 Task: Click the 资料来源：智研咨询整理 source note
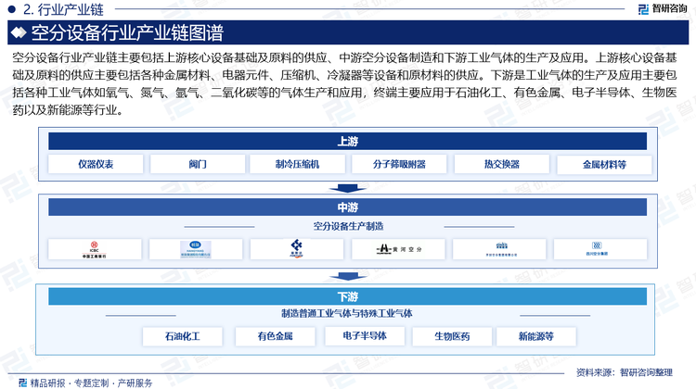(625, 372)
